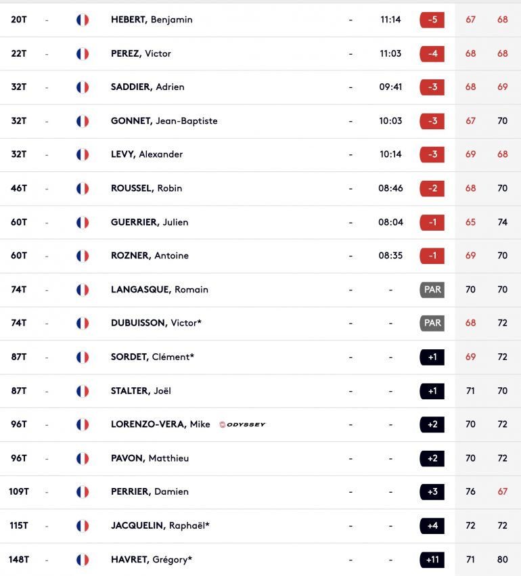521x576 pixels.
Task: Select the ROUSSEL, Robin player name
Action: pyautogui.click(x=147, y=188)
